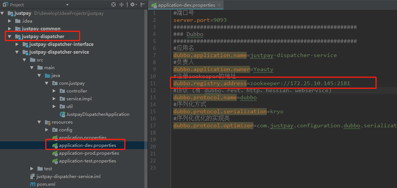397x188 pixels.
Task: Click the controller package icon
Action: click(x=62, y=91)
